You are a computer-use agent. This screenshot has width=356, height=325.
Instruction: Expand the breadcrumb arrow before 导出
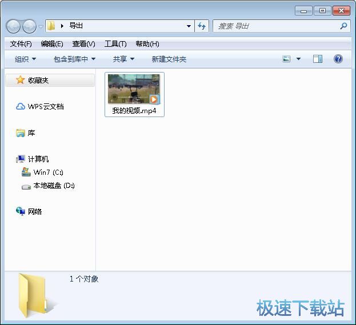point(62,26)
